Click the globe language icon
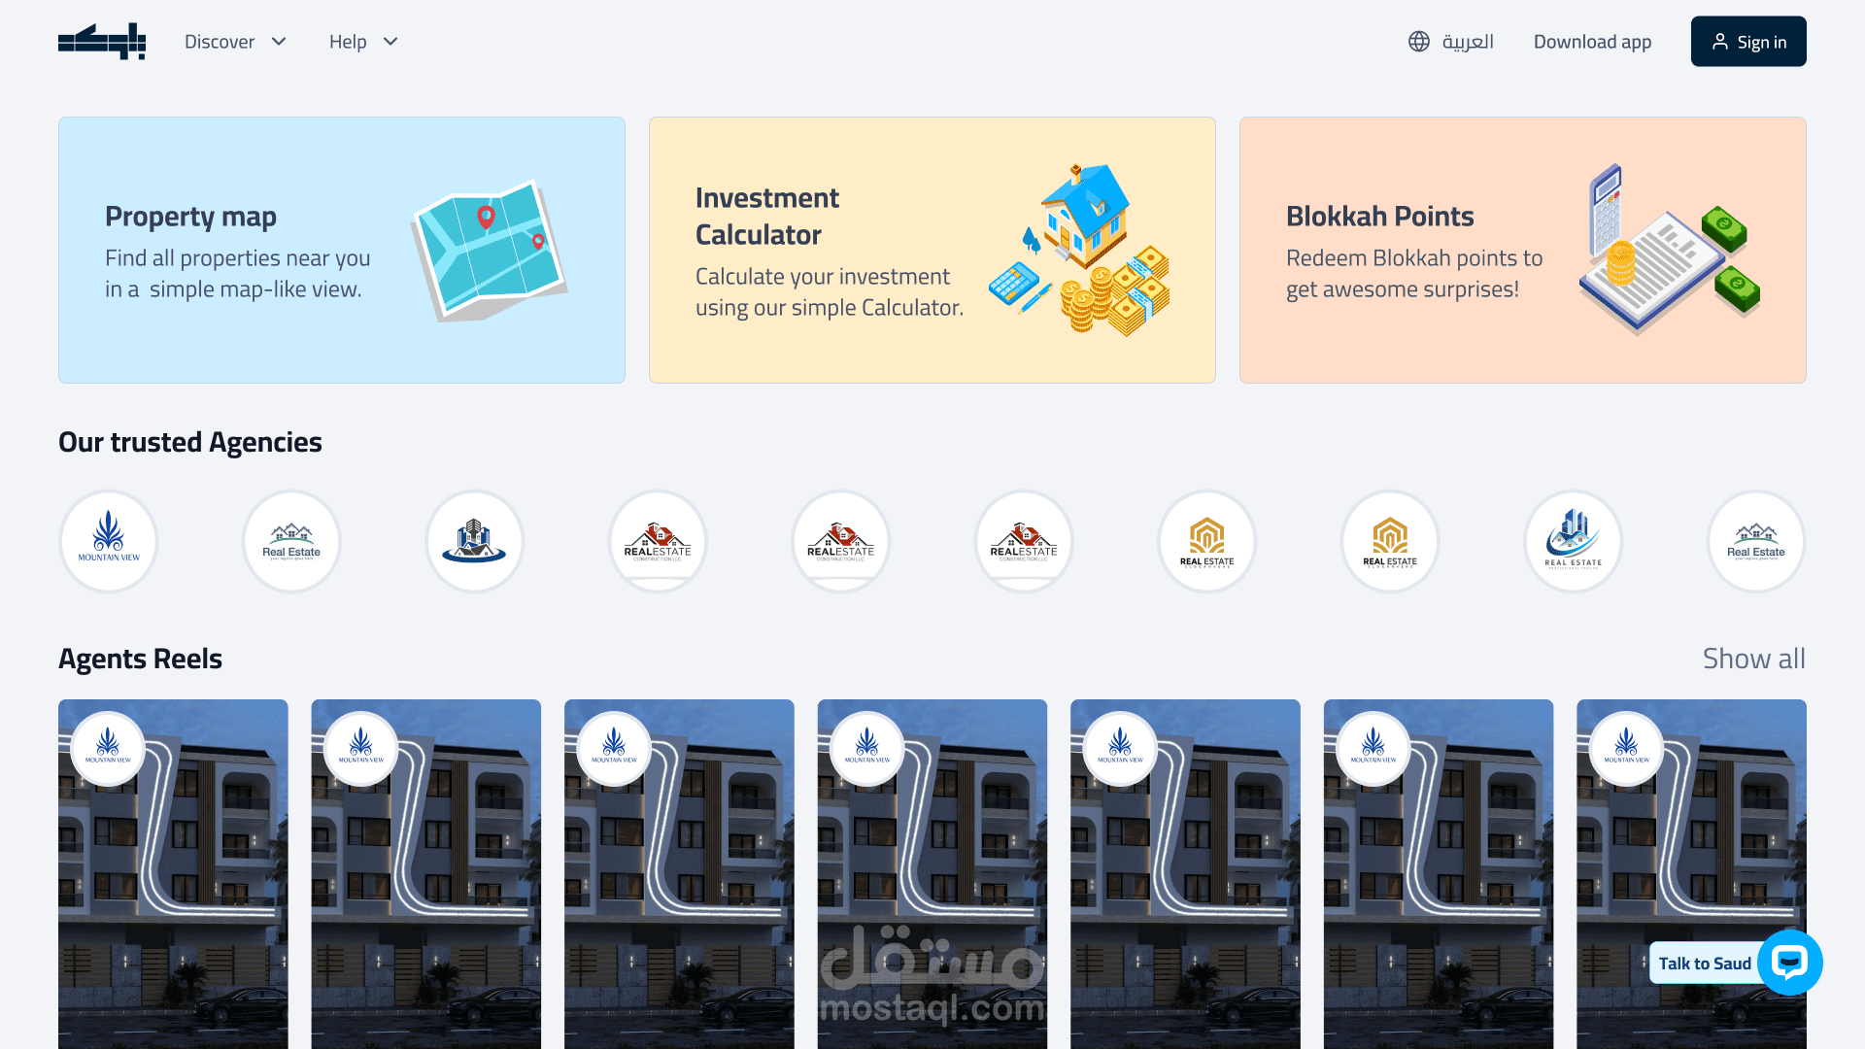Viewport: 1865px width, 1049px height. click(1419, 42)
